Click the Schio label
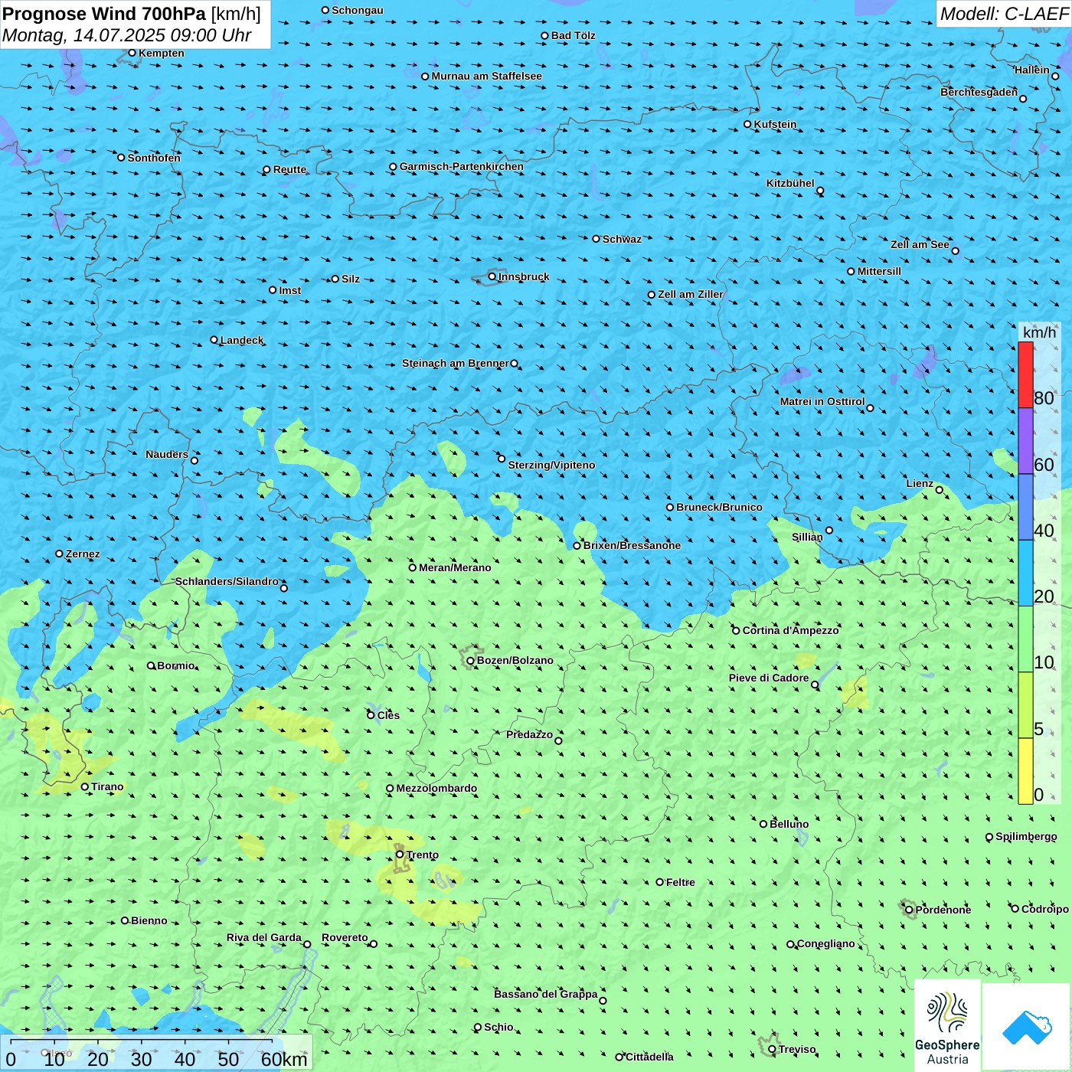Image resolution: width=1072 pixels, height=1072 pixels. coord(498,1027)
